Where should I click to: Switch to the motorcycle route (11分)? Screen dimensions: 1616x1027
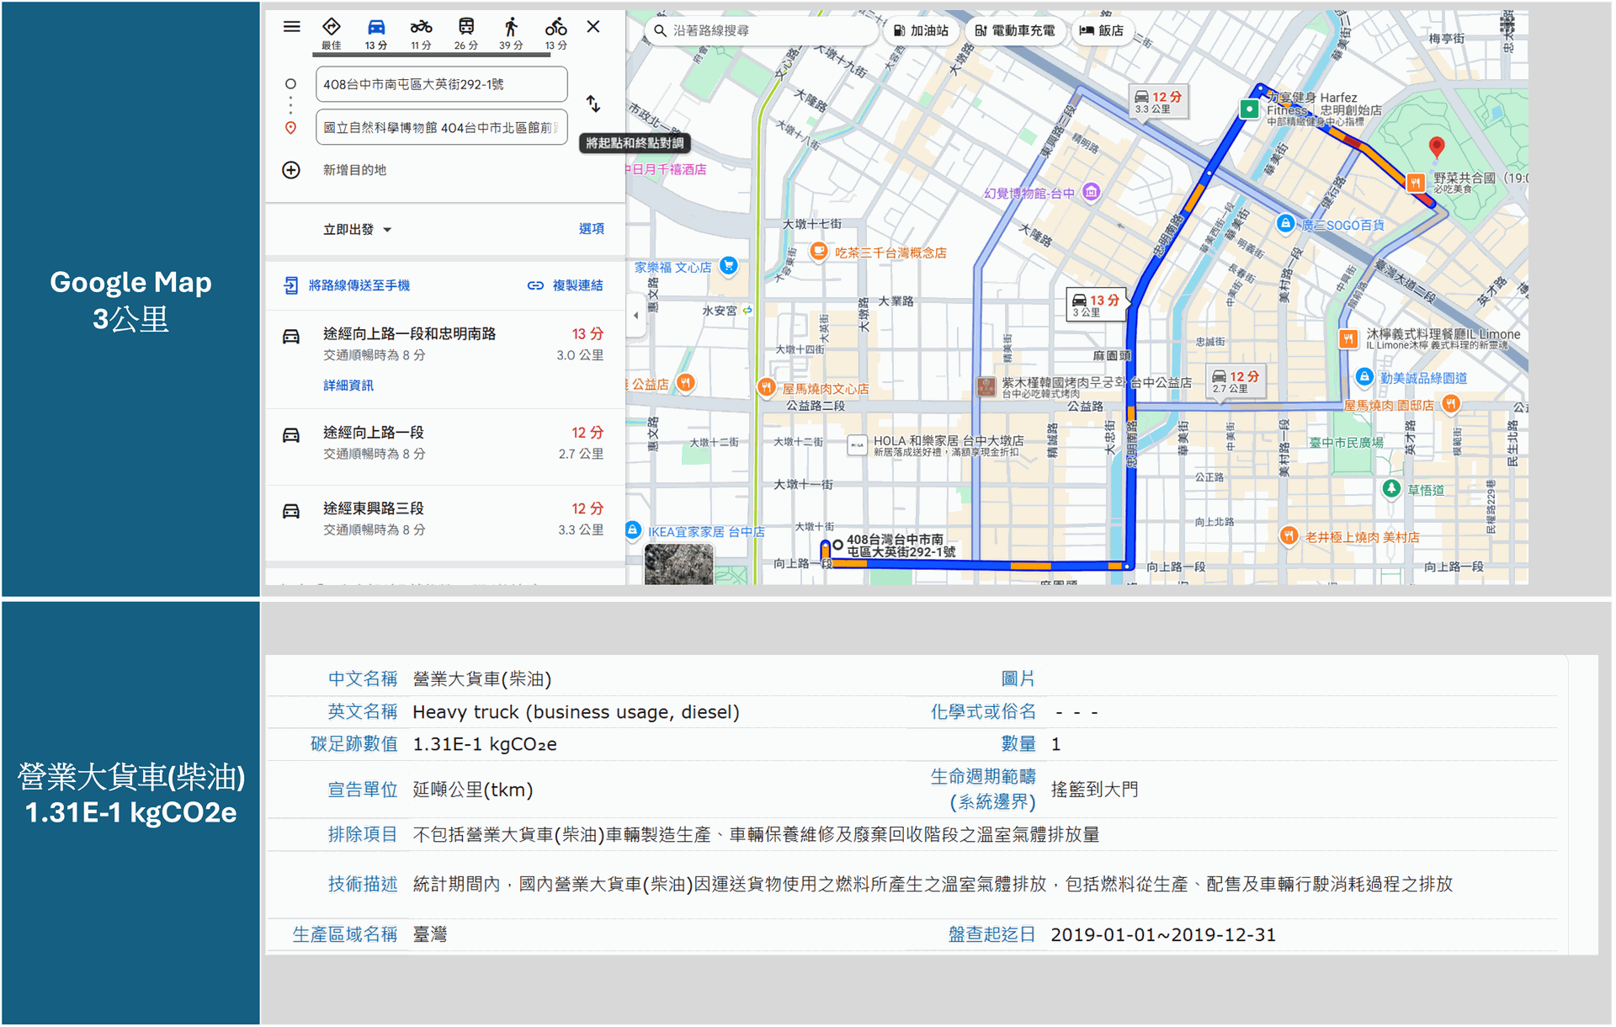coord(422,27)
